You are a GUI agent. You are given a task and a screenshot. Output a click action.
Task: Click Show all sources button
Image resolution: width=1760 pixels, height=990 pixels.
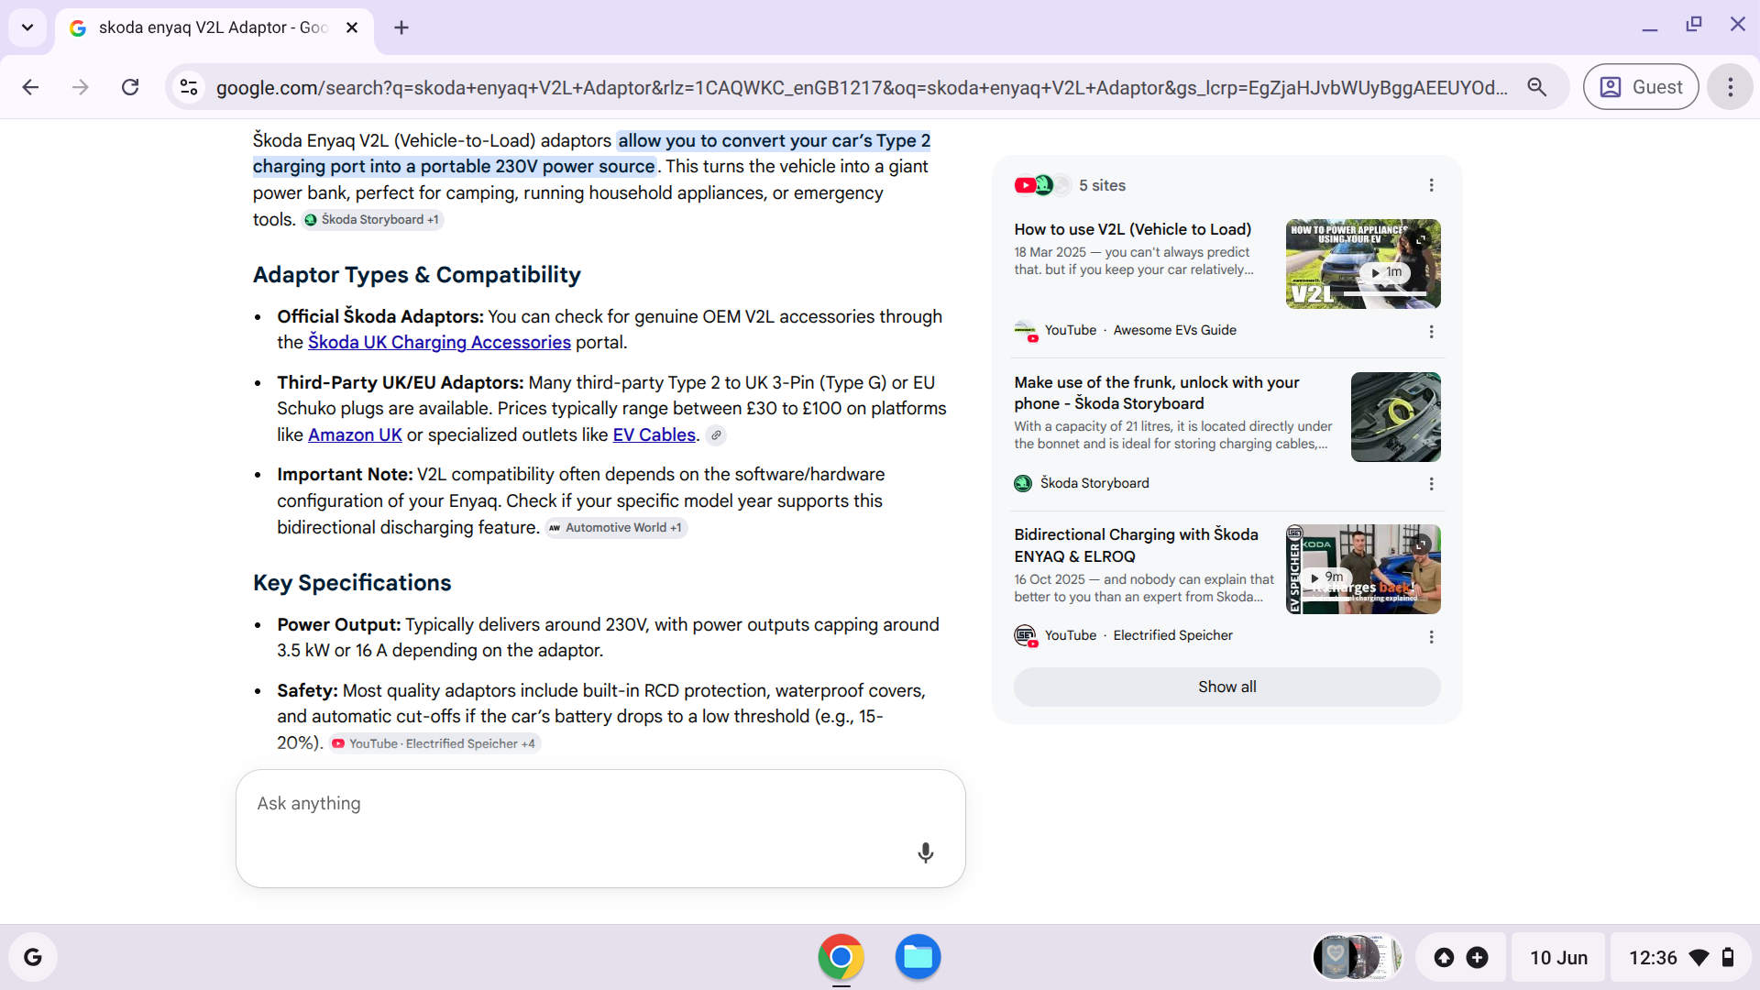pyautogui.click(x=1227, y=687)
